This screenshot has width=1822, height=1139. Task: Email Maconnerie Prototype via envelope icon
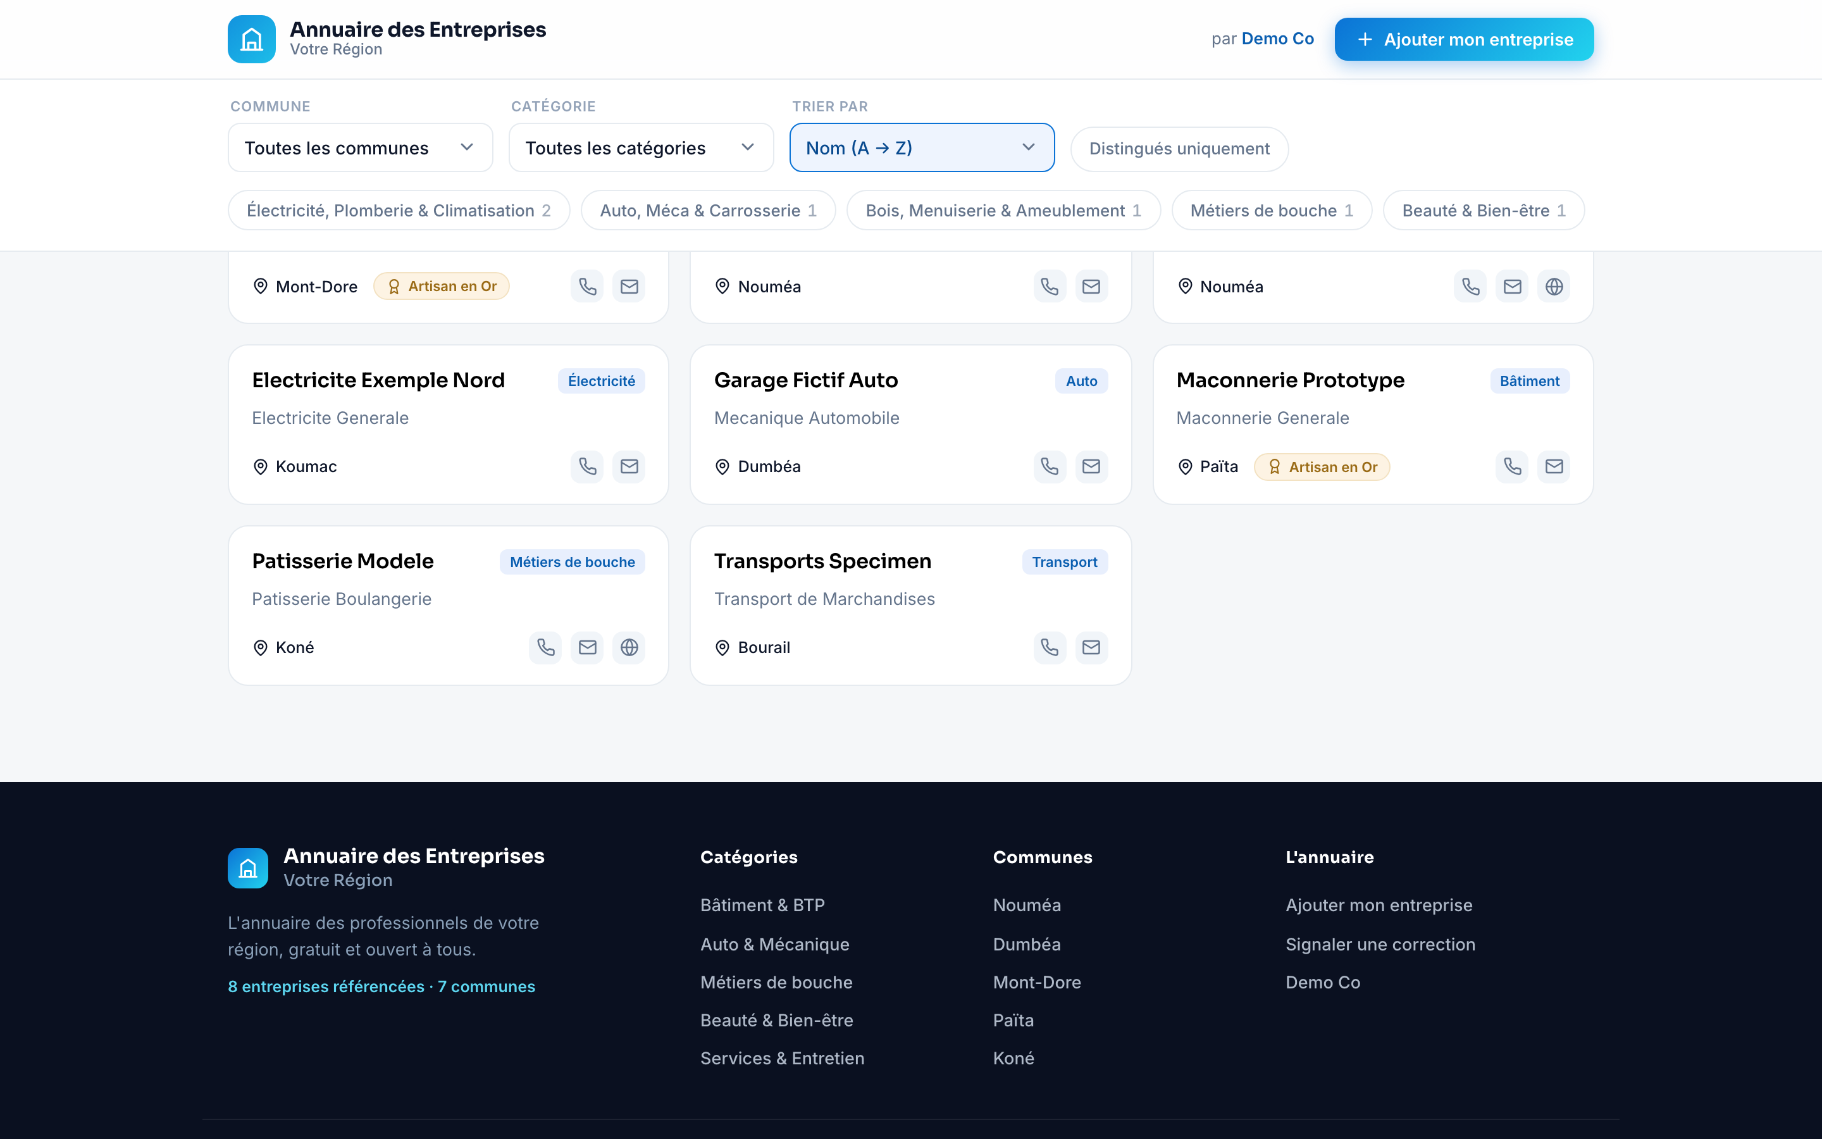pos(1554,466)
